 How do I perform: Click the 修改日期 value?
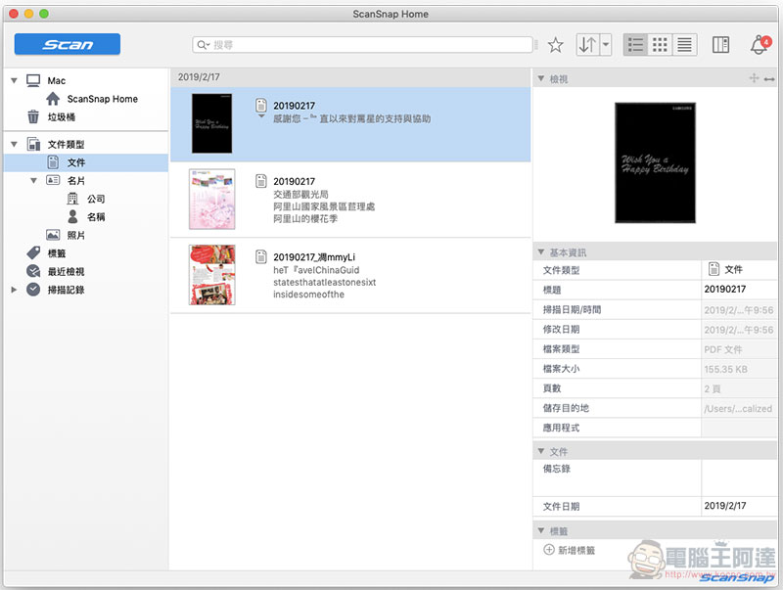pyautogui.click(x=739, y=330)
